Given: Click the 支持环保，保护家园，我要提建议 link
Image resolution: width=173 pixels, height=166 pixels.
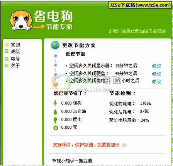Looking at the screenshot, I should tap(90, 145).
